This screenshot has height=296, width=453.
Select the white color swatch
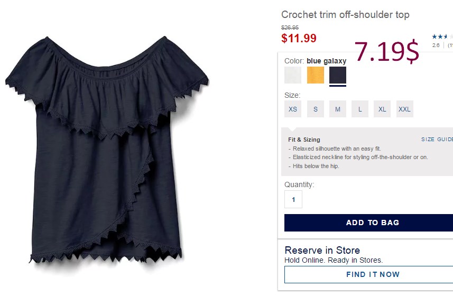(293, 75)
